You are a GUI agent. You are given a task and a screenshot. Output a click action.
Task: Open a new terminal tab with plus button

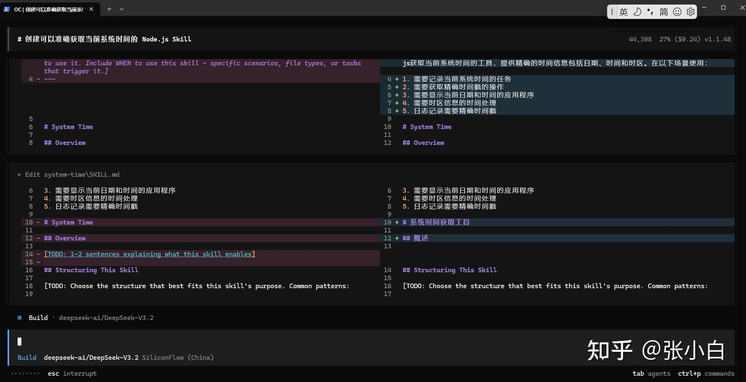coord(109,9)
